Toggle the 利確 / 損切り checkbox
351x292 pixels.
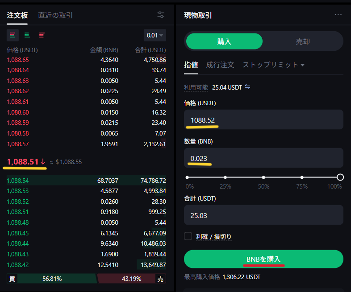188,236
